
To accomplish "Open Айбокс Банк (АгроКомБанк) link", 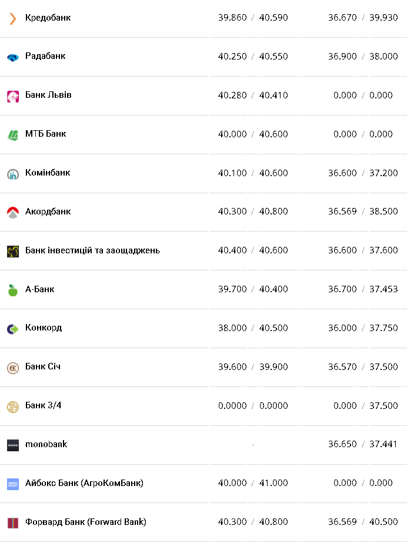I will click(84, 483).
